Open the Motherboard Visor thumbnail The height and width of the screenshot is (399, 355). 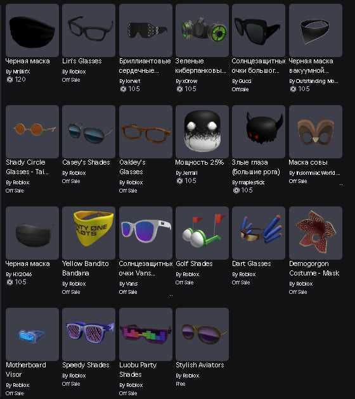point(32,334)
